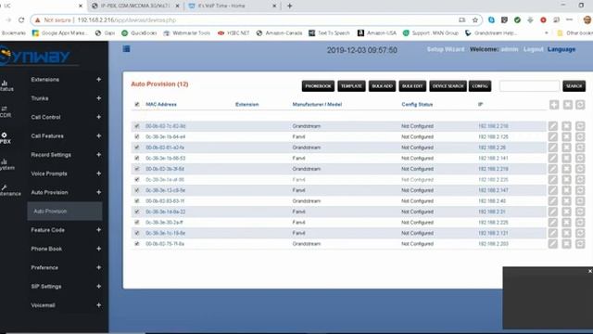Open a new browser tab with the plus icon
The height and width of the screenshot is (334, 593).
click(290, 6)
